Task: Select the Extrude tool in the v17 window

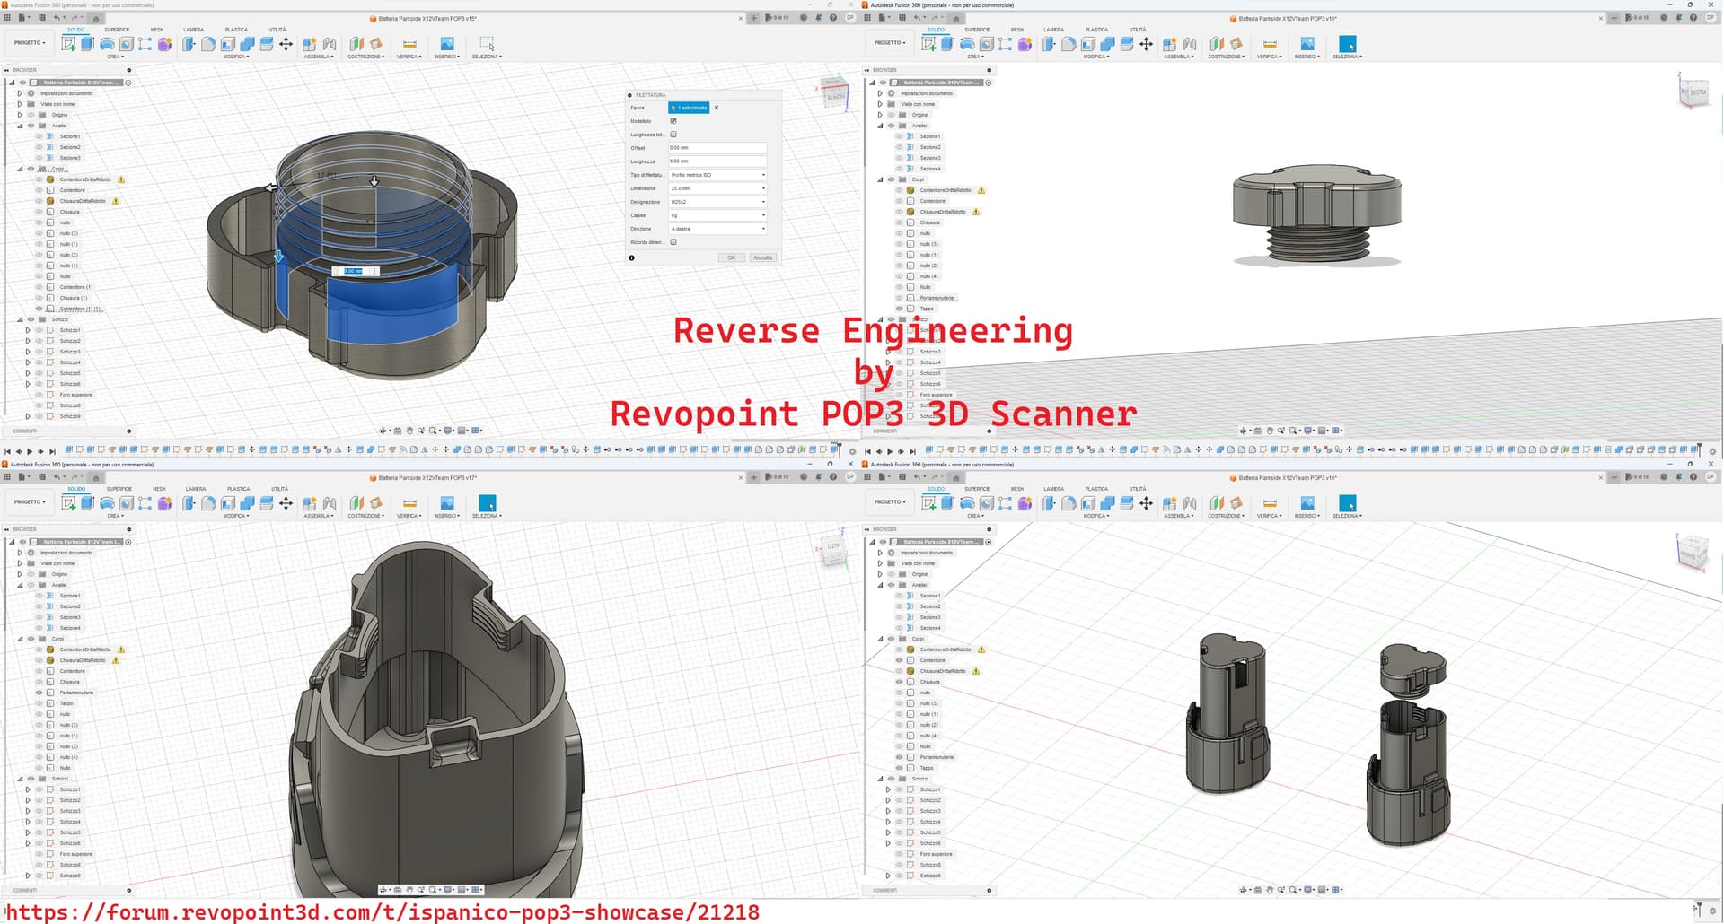Action: tap(88, 503)
